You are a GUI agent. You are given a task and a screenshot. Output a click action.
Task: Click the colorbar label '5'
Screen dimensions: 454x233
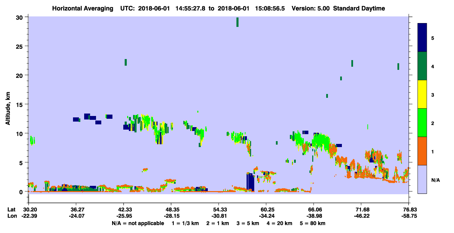tap(433, 38)
